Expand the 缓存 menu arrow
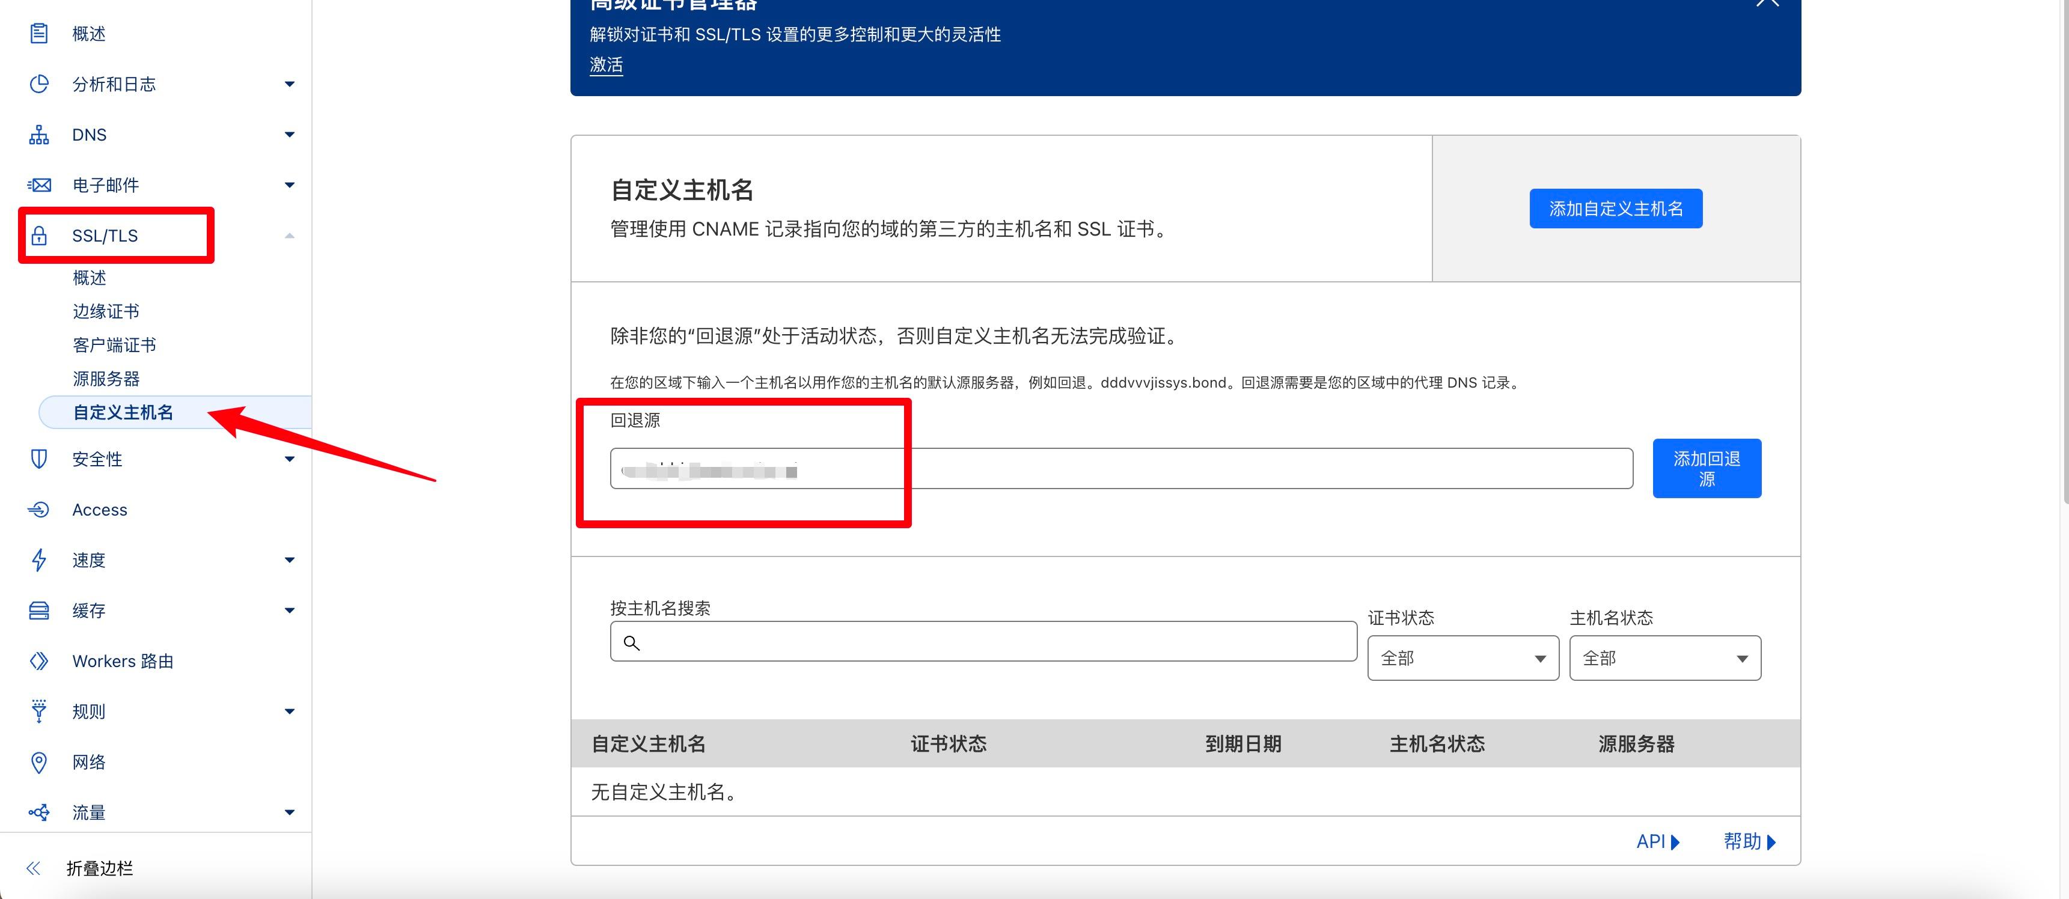The height and width of the screenshot is (899, 2069). (x=289, y=610)
